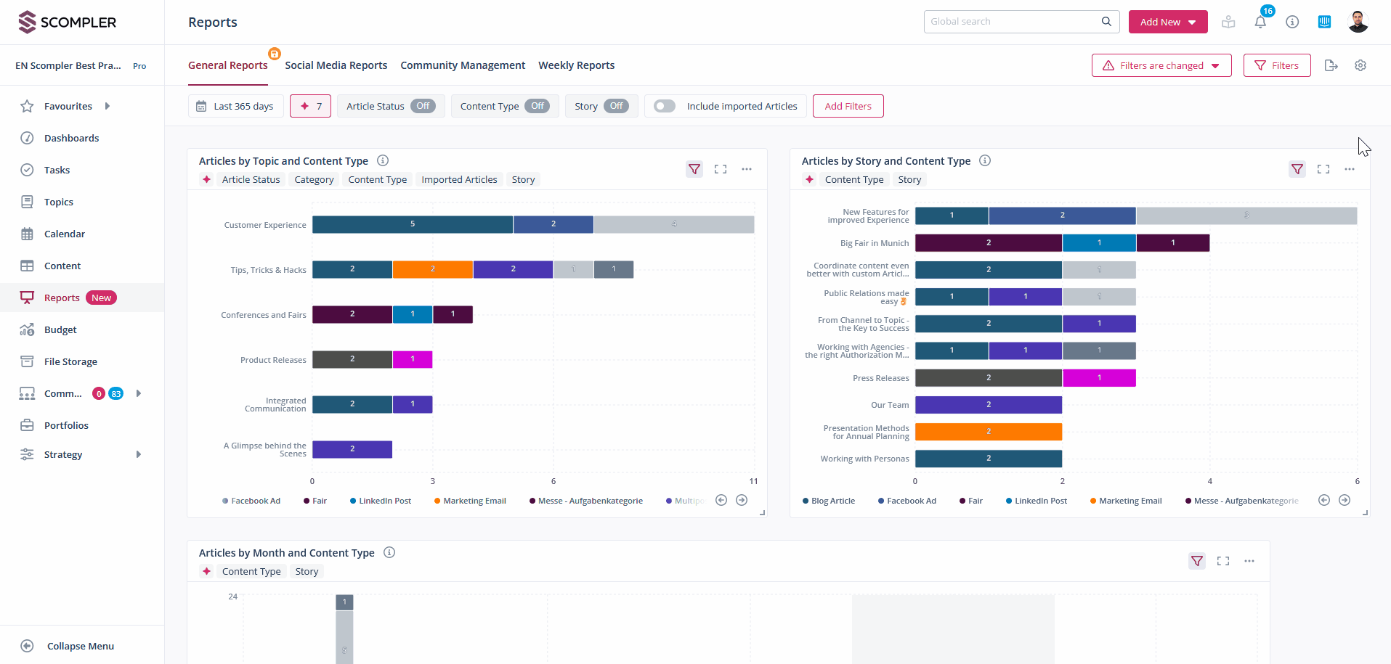The width and height of the screenshot is (1391, 664).
Task: Open filter icon on Articles by Story chart
Action: pos(1297,169)
